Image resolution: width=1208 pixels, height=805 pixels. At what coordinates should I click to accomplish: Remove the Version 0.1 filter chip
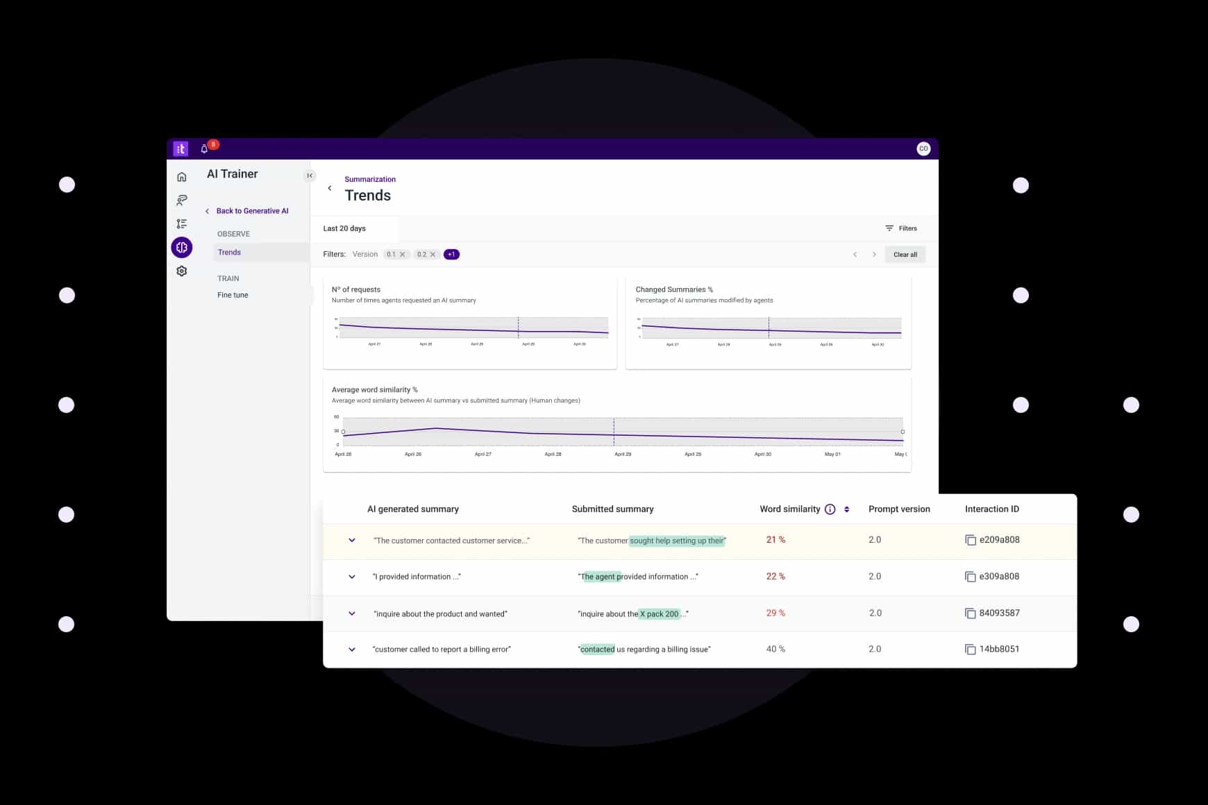click(401, 254)
